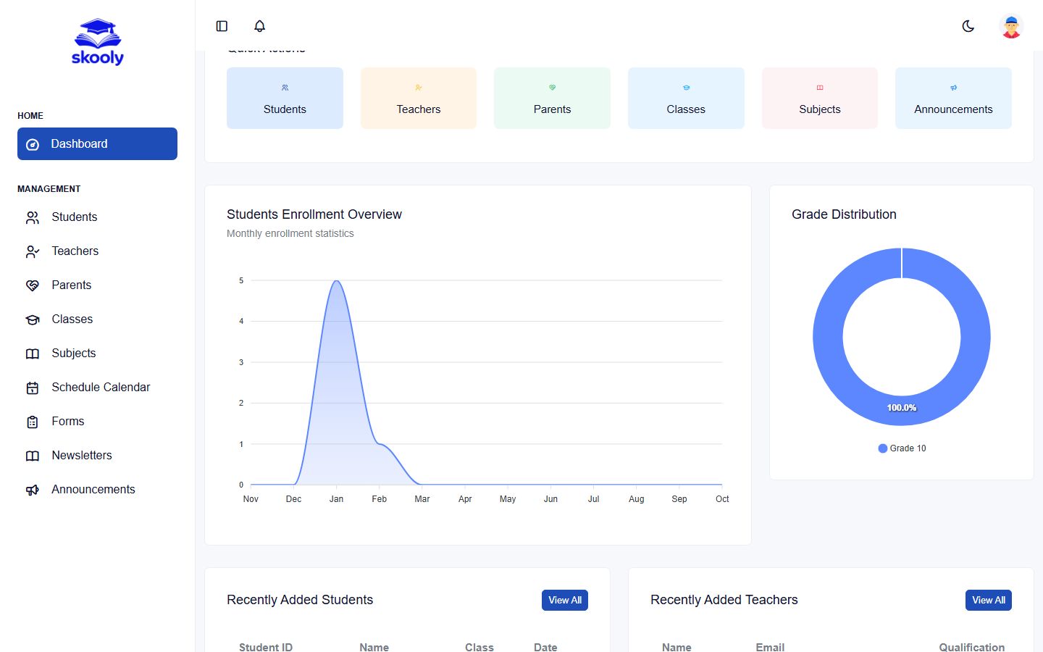This screenshot has width=1043, height=652.
Task: Click the January peak of enrollment chart
Action: 337,281
